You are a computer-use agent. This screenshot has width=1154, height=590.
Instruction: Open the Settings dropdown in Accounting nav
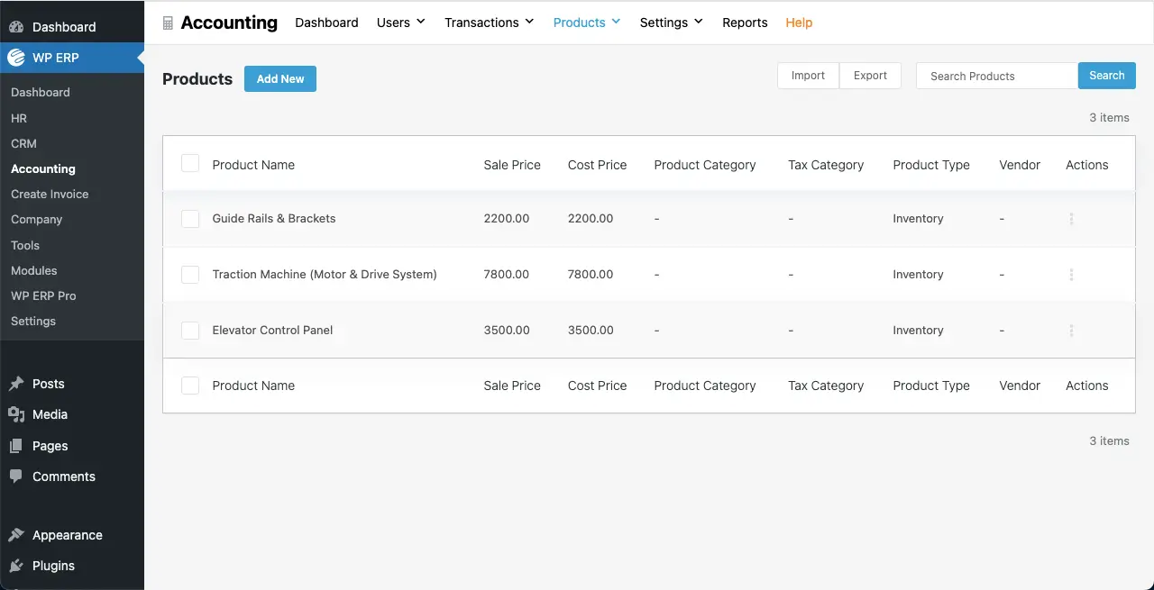[x=672, y=23]
